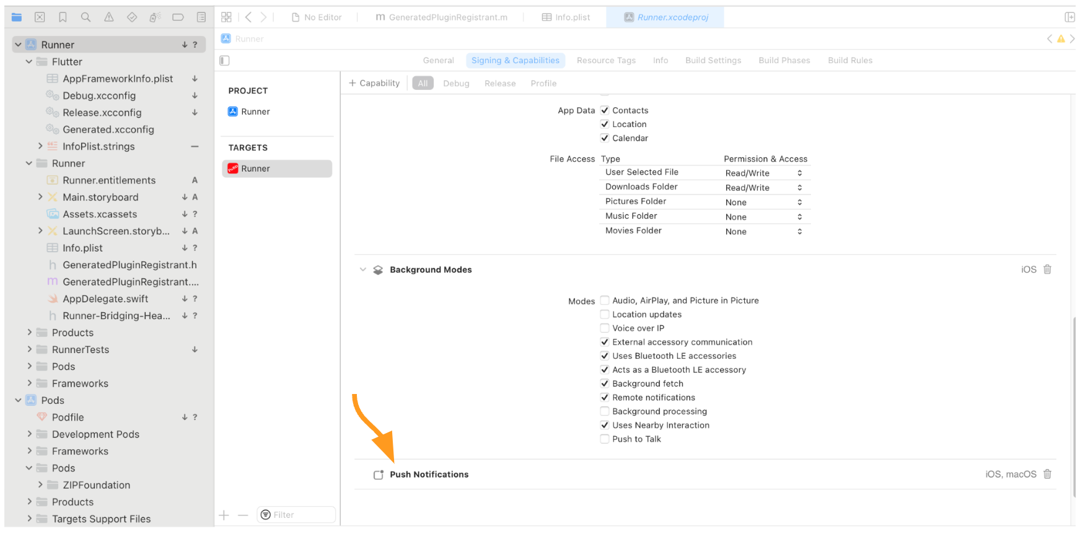Open the Source Control navigator icon

click(40, 17)
